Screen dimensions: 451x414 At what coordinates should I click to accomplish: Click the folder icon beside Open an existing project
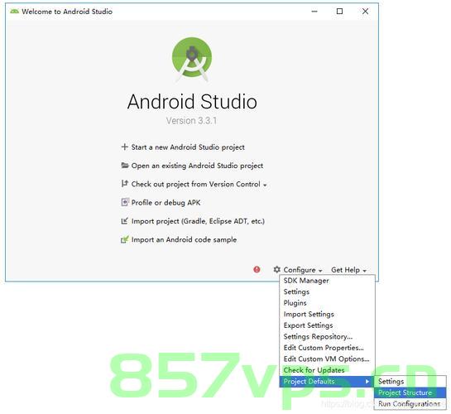click(x=125, y=166)
